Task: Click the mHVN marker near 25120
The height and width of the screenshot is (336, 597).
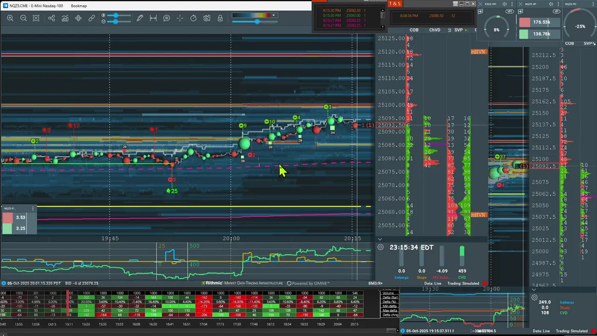Action: pos(479,52)
